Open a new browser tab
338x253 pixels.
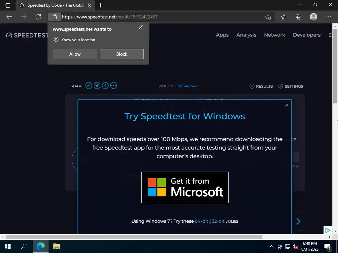(100, 5)
